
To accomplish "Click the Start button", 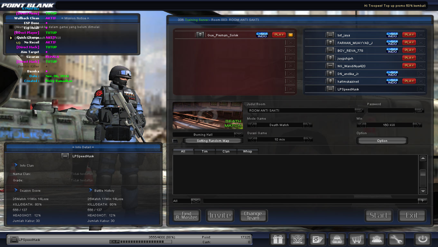I will (378, 215).
